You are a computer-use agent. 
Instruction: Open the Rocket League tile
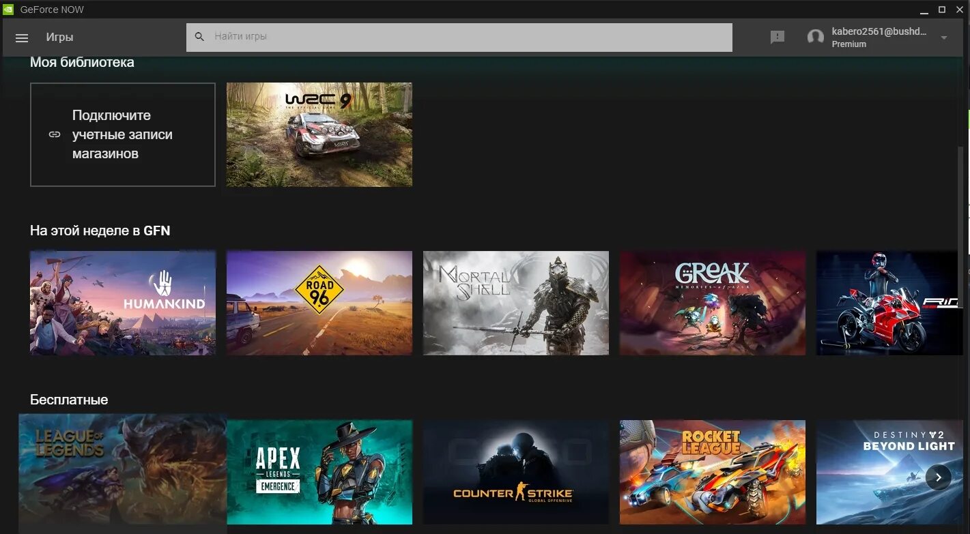point(713,472)
